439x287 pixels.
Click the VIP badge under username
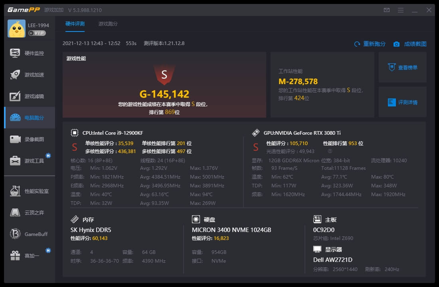tap(37, 33)
